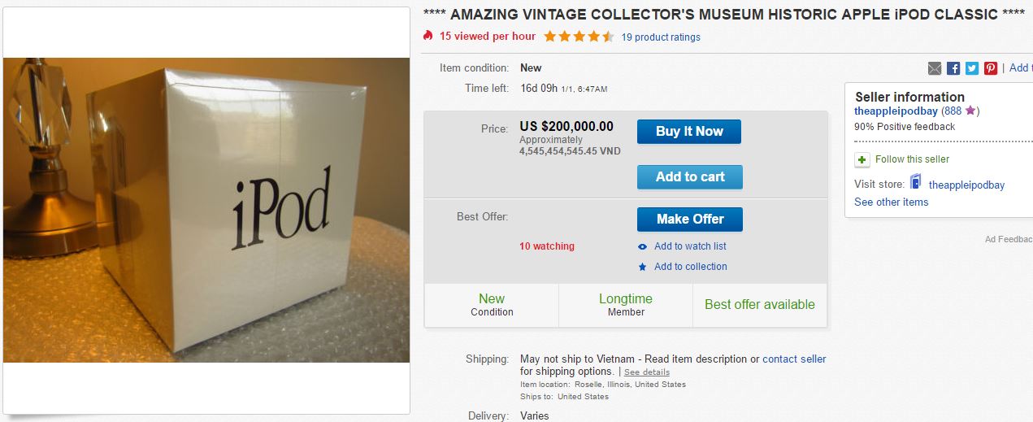Click the store door icon

(x=916, y=182)
